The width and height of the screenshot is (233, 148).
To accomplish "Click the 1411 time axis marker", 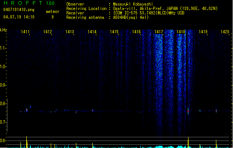I will [25, 32].
